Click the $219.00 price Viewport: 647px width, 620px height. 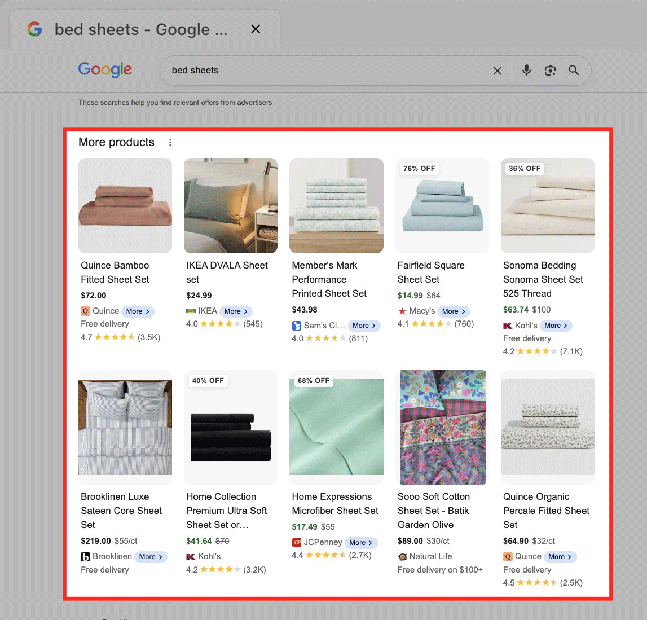96,541
